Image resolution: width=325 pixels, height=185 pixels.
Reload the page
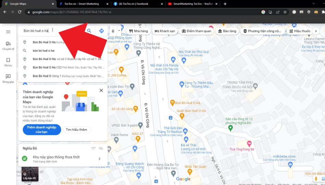point(20,12)
